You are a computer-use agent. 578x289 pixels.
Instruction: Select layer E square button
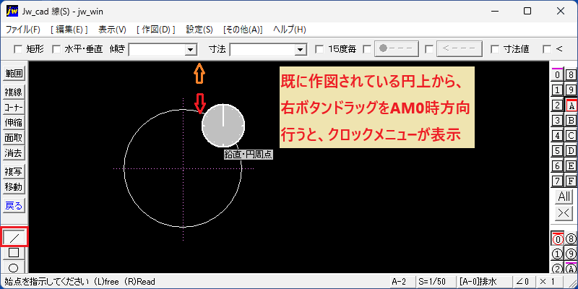(x=571, y=166)
